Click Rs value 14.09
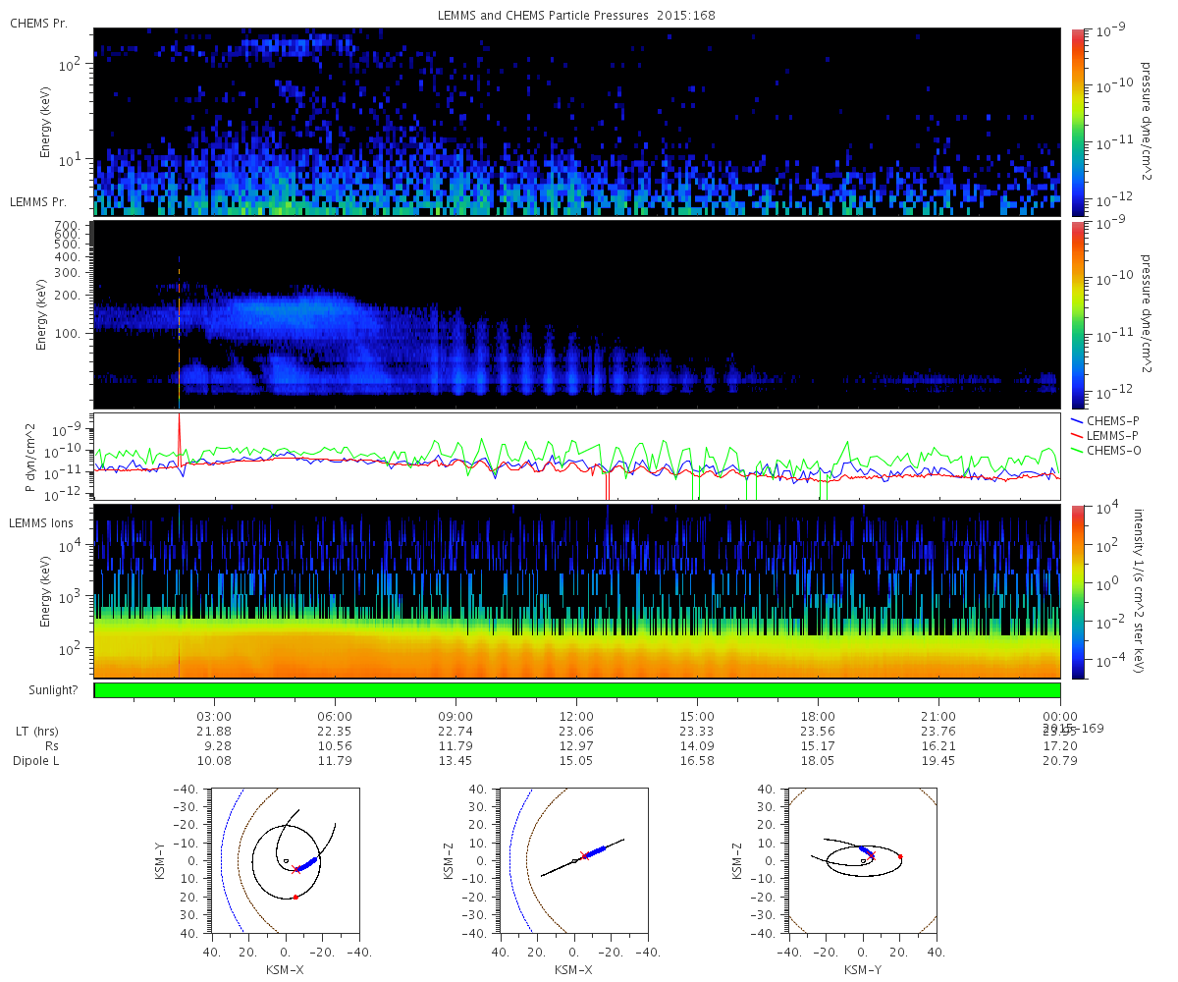The width and height of the screenshot is (1178, 982). tap(698, 746)
